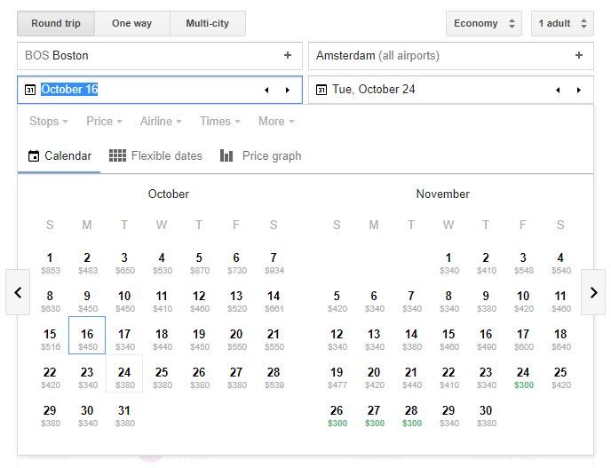Click the plus icon beside BOS Boston
The height and width of the screenshot is (468, 611).
[x=287, y=55]
